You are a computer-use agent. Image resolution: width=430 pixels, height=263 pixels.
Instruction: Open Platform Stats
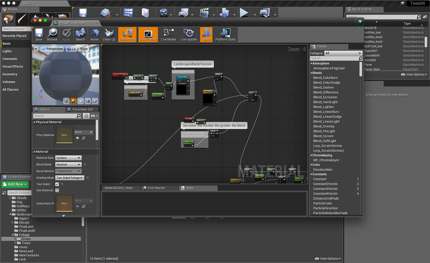pos(225,35)
